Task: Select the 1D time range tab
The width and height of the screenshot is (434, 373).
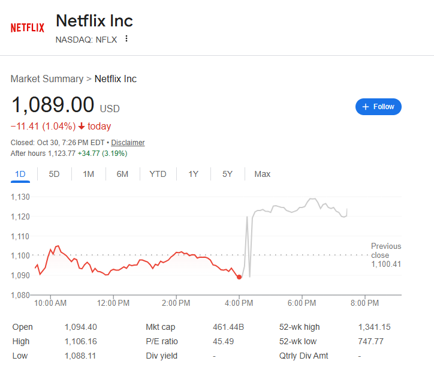Action: pyautogui.click(x=20, y=174)
